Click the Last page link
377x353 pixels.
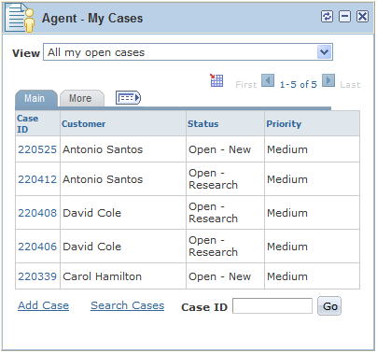[x=350, y=85]
